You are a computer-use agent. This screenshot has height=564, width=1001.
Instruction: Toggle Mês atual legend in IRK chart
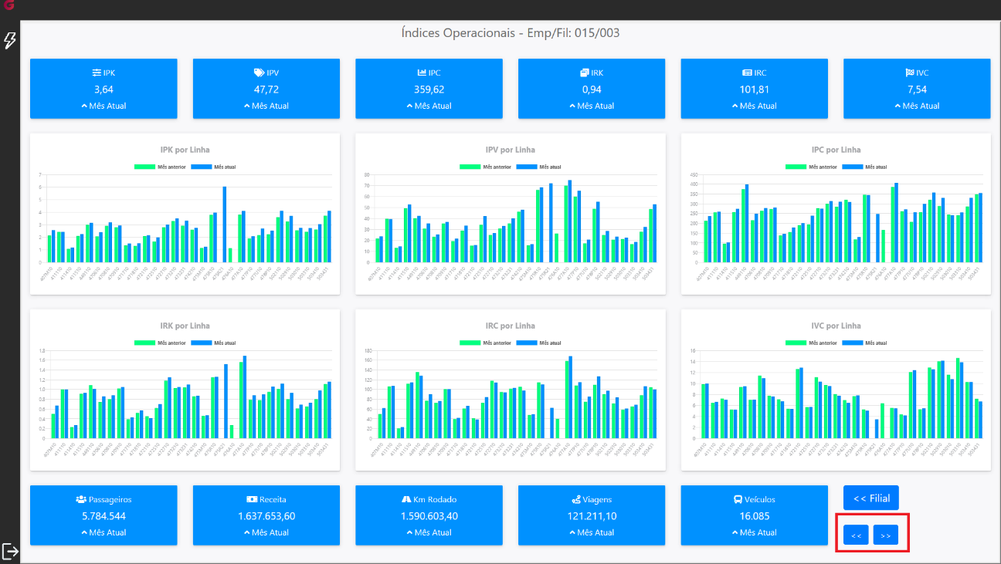click(x=212, y=343)
